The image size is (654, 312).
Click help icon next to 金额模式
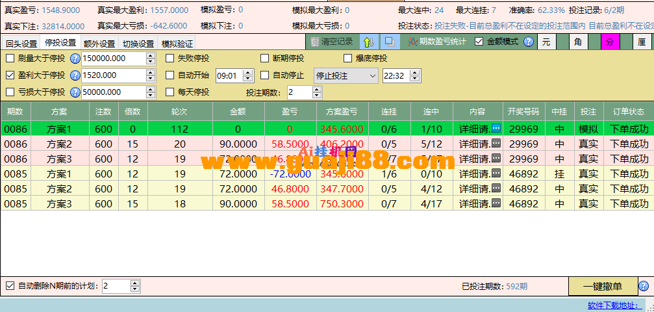tap(529, 42)
